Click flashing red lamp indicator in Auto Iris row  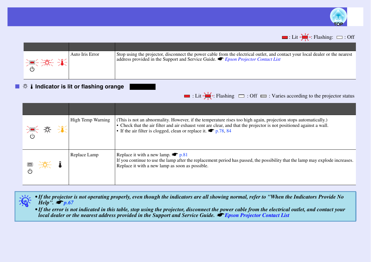(x=47, y=63)
